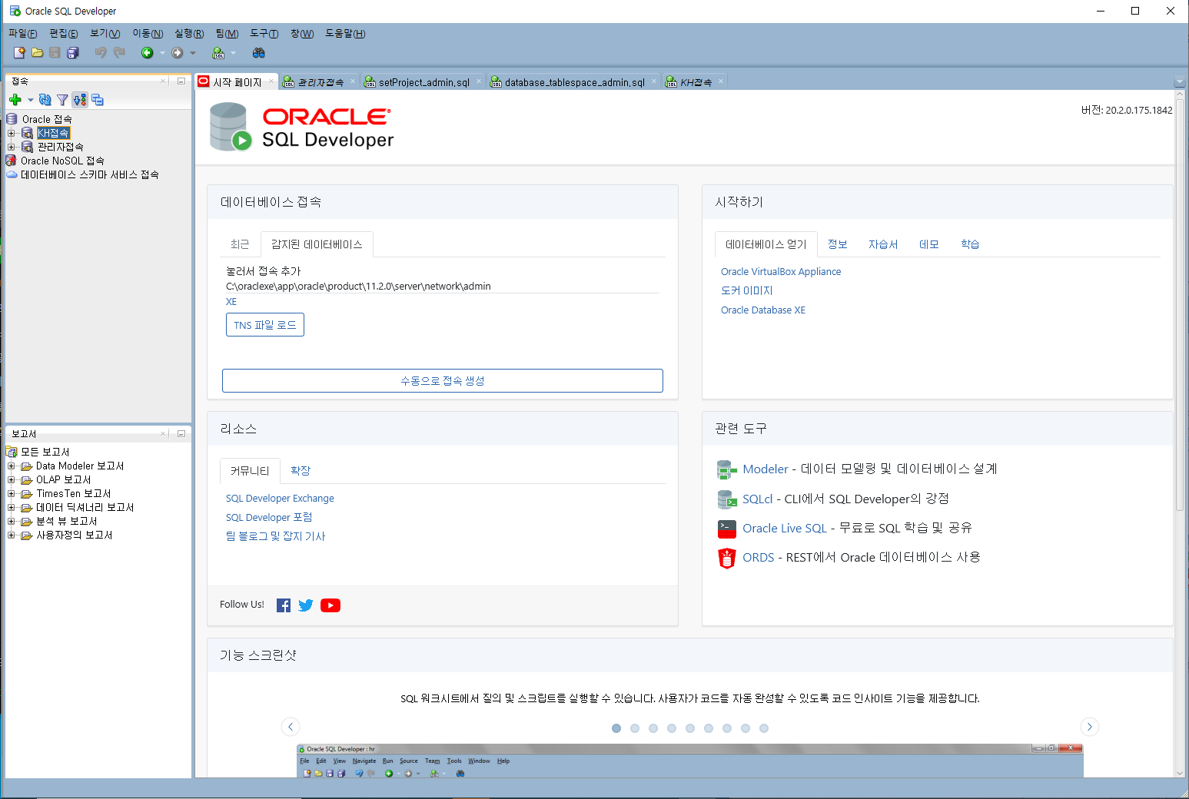Open the Facebook icon next to Follow Us
Image resolution: width=1189 pixels, height=799 pixels.
pyautogui.click(x=284, y=605)
